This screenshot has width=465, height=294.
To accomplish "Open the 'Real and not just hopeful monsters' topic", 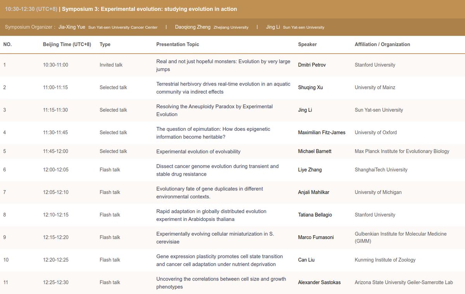I will 223,65.
